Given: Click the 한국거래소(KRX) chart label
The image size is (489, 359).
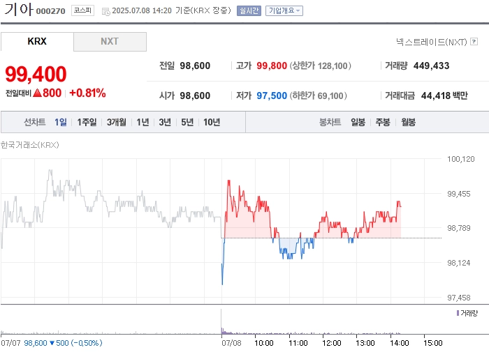Looking at the screenshot, I should click(x=30, y=145).
